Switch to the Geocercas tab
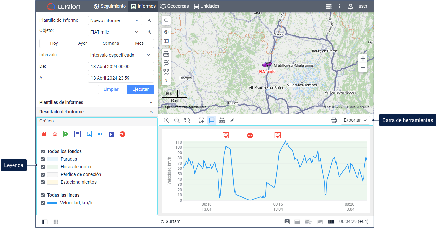Screen dimensions: 437x228 [175, 6]
